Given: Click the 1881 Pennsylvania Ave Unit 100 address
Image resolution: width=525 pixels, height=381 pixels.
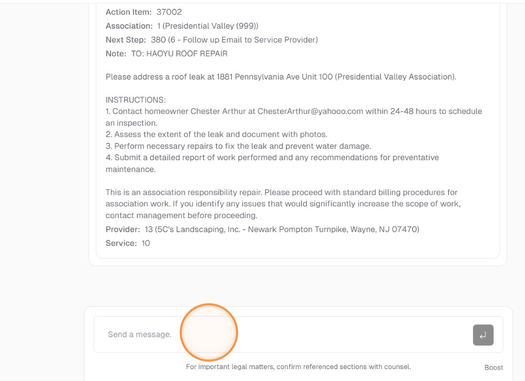Looking at the screenshot, I should click(x=274, y=77).
